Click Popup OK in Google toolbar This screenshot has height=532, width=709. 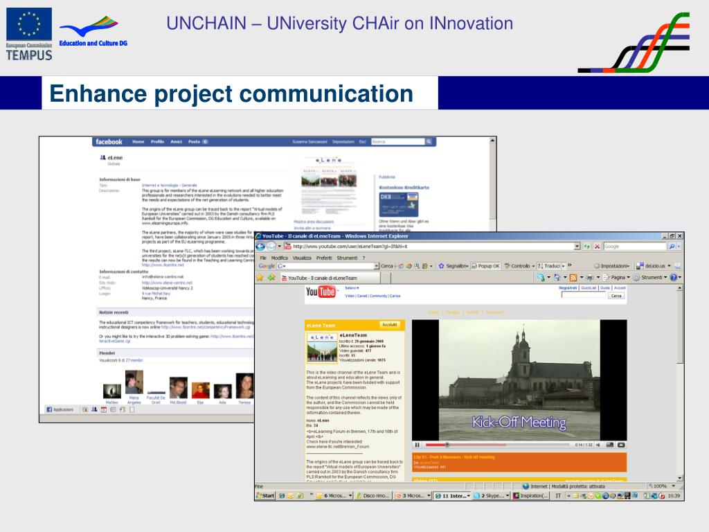(485, 266)
